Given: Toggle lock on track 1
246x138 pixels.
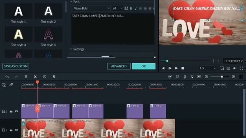Looking at the screenshot, I should (11, 130).
